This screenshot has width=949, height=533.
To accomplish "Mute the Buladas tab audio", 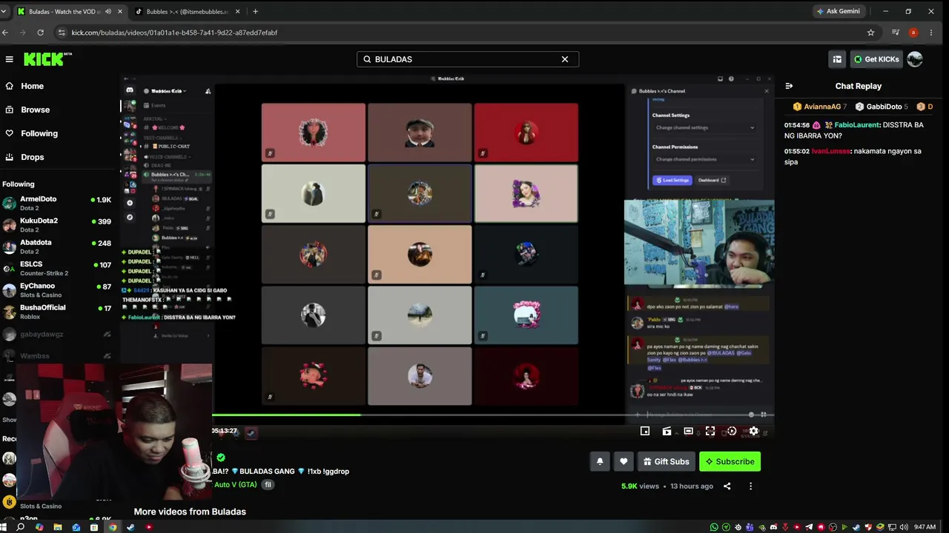I will pyautogui.click(x=108, y=12).
